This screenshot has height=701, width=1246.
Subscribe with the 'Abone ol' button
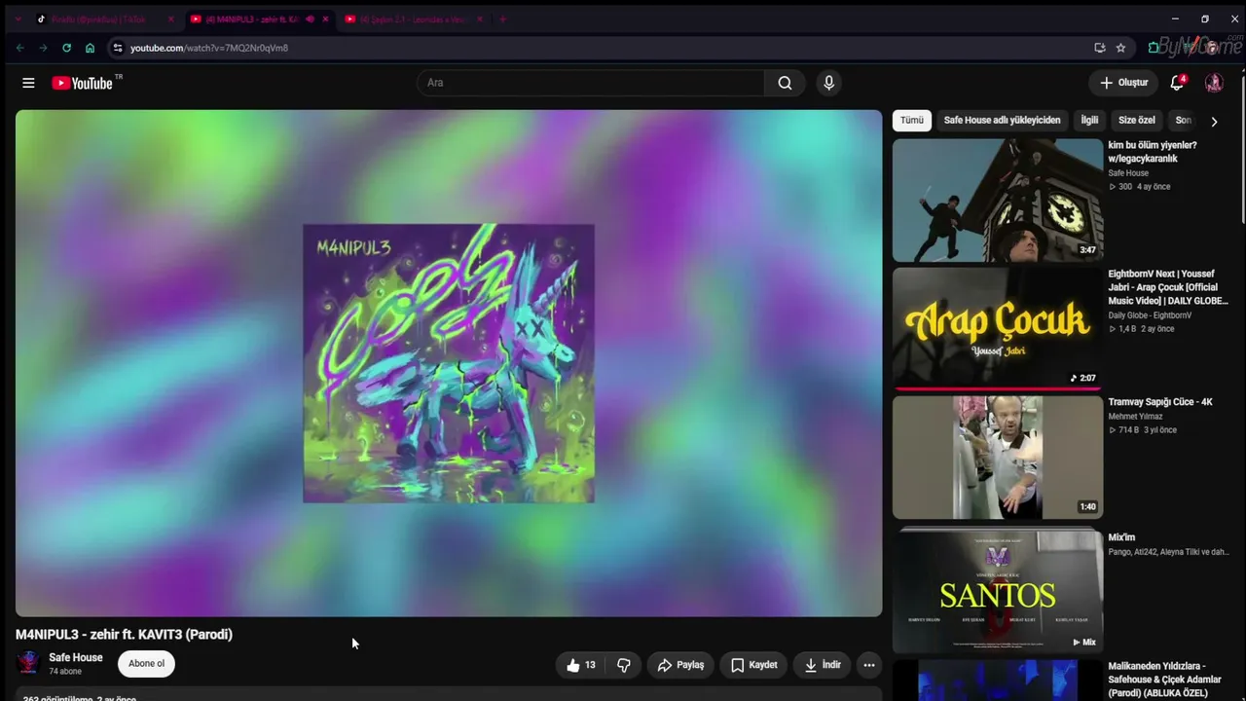pos(146,664)
